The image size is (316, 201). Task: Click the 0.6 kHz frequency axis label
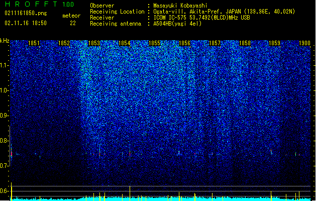[4, 191]
